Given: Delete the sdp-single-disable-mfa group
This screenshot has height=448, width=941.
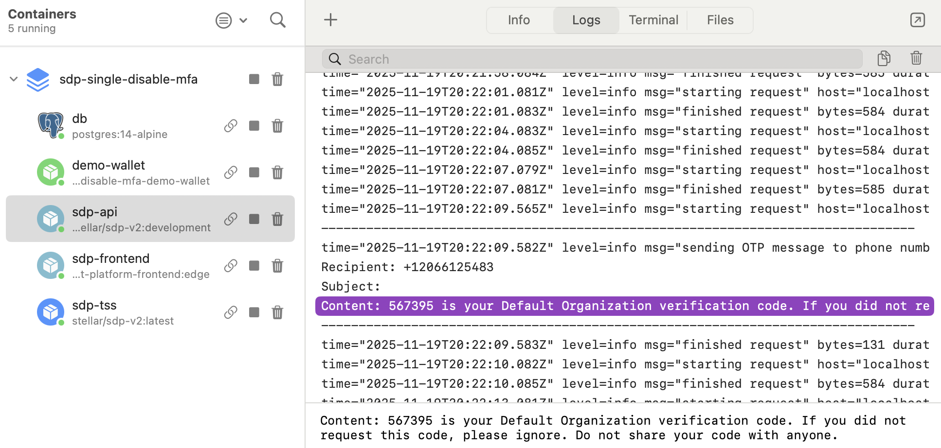Looking at the screenshot, I should pos(277,79).
